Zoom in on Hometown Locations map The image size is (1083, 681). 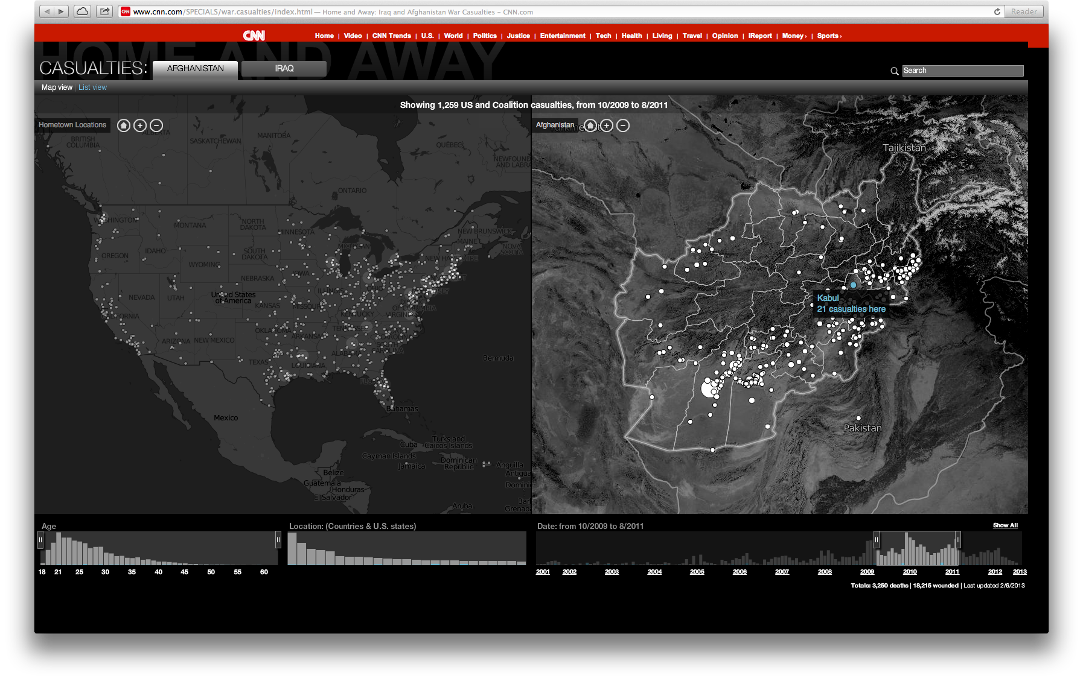point(140,125)
